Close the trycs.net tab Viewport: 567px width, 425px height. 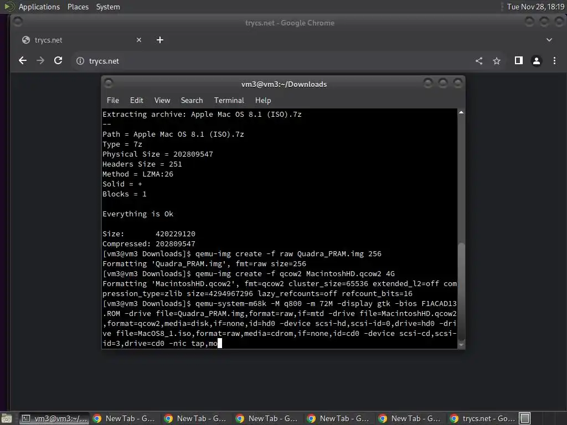point(139,40)
